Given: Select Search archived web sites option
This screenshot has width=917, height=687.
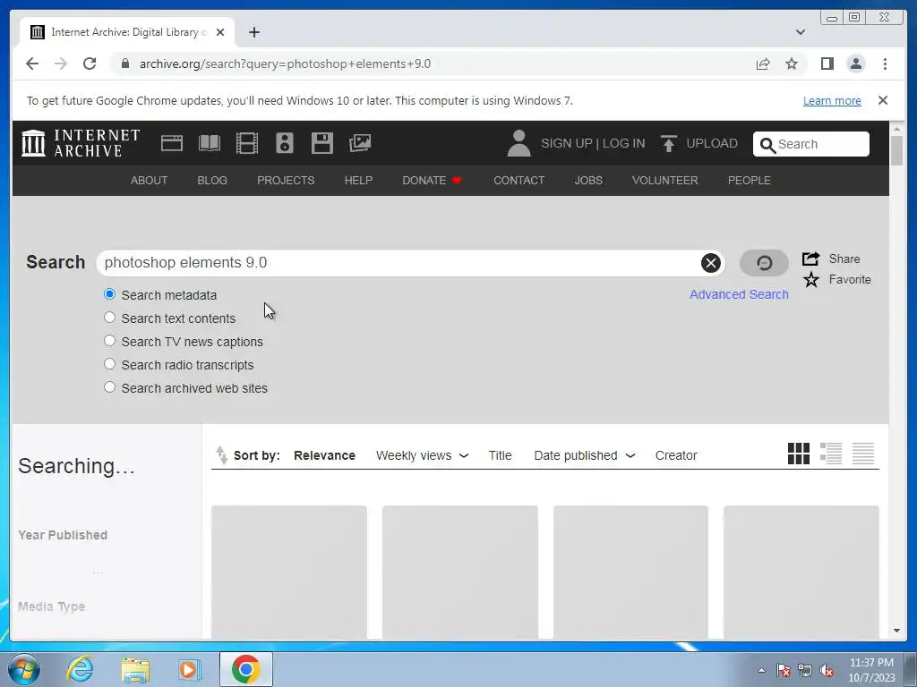Looking at the screenshot, I should [109, 387].
